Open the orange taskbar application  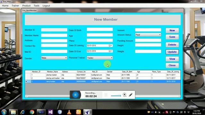click(78, 112)
